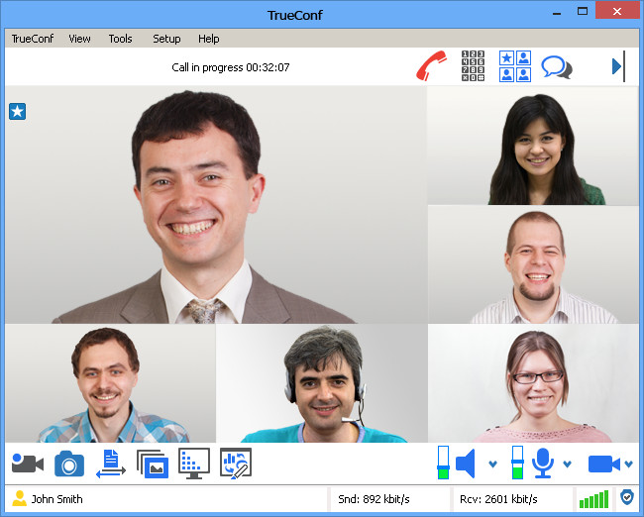Take a snapshot with the camera icon

click(x=69, y=464)
